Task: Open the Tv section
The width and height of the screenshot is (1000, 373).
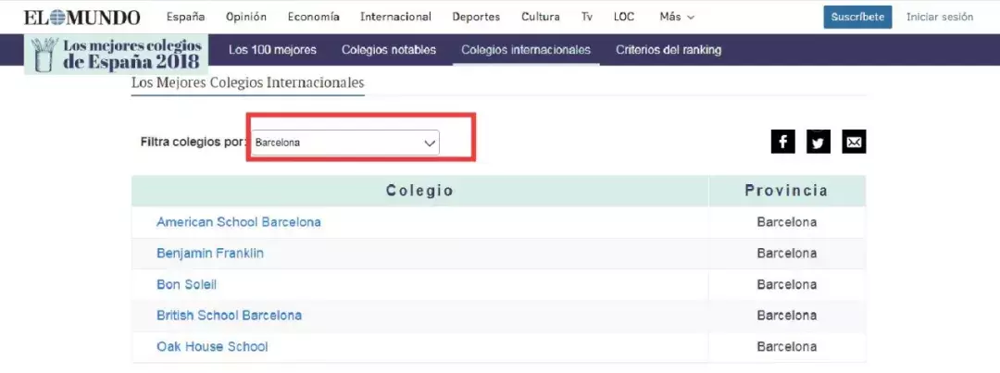Action: [587, 18]
